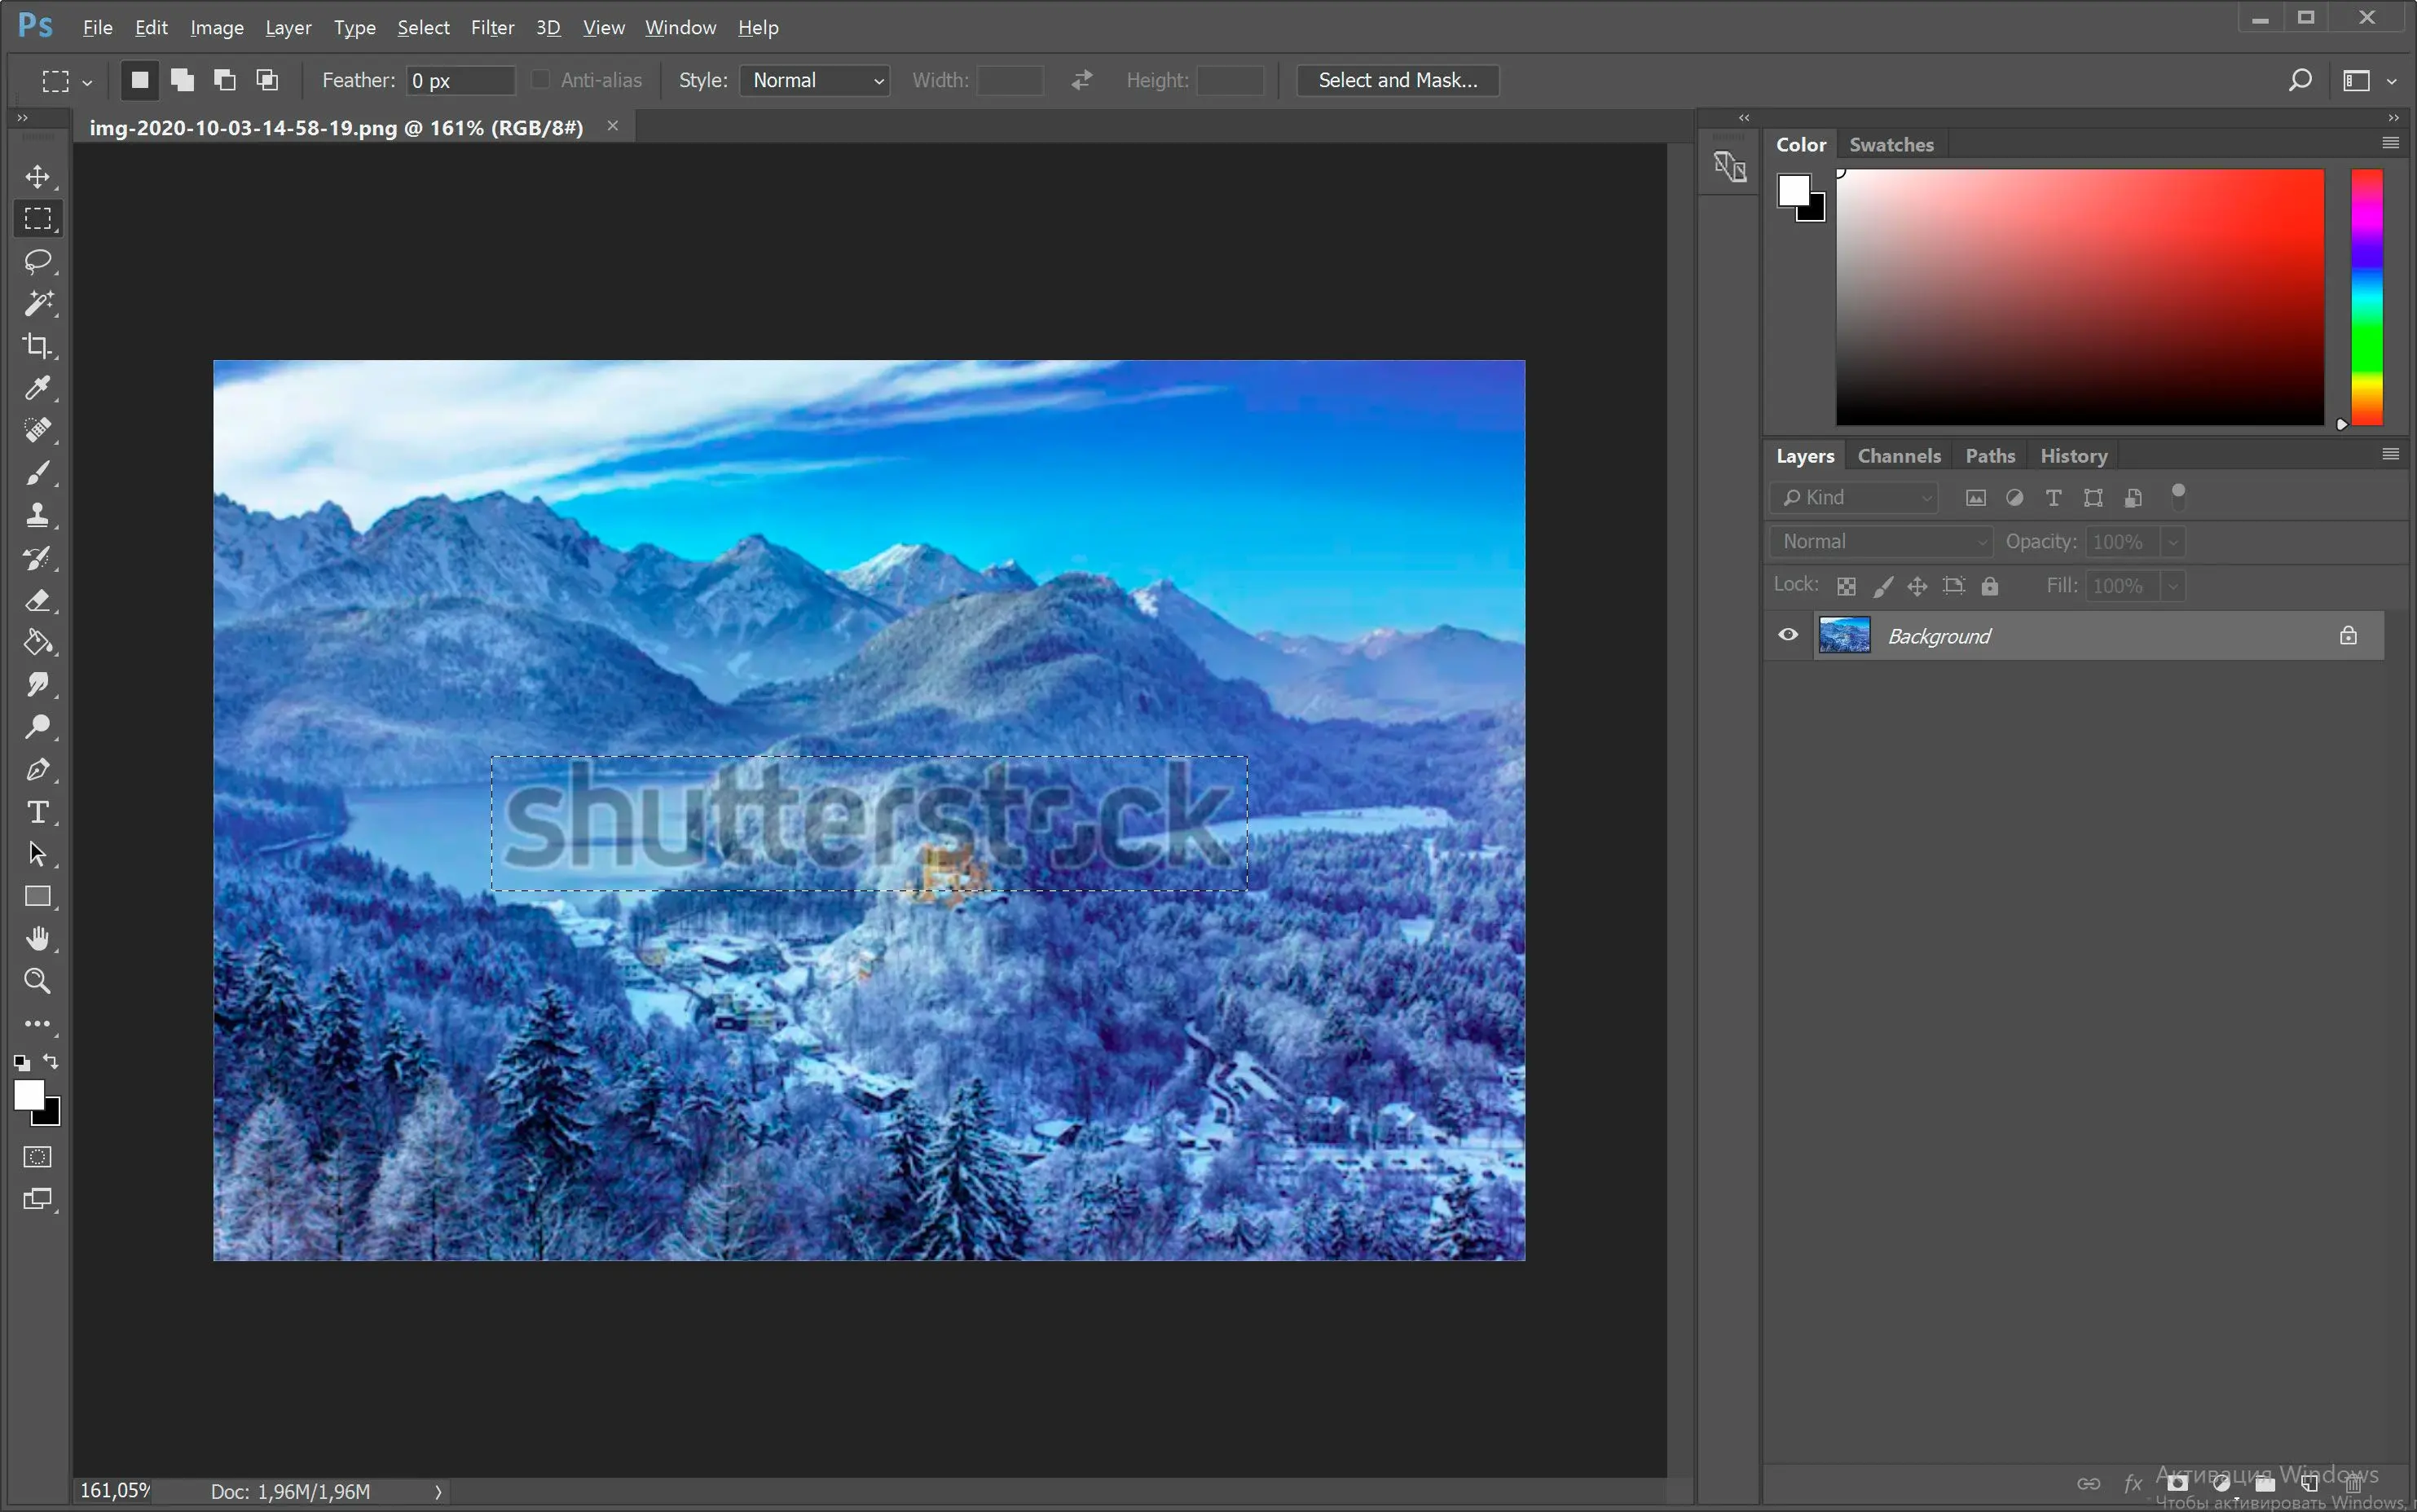
Task: Click the Background layer thumbnail
Action: (x=1843, y=635)
